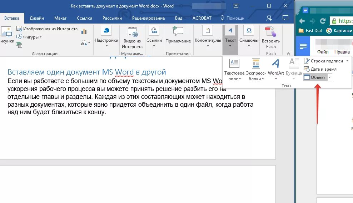The width and height of the screenshot is (353, 203).
Task: Expand the Строки подписи dropdown arrow
Action: point(347,61)
